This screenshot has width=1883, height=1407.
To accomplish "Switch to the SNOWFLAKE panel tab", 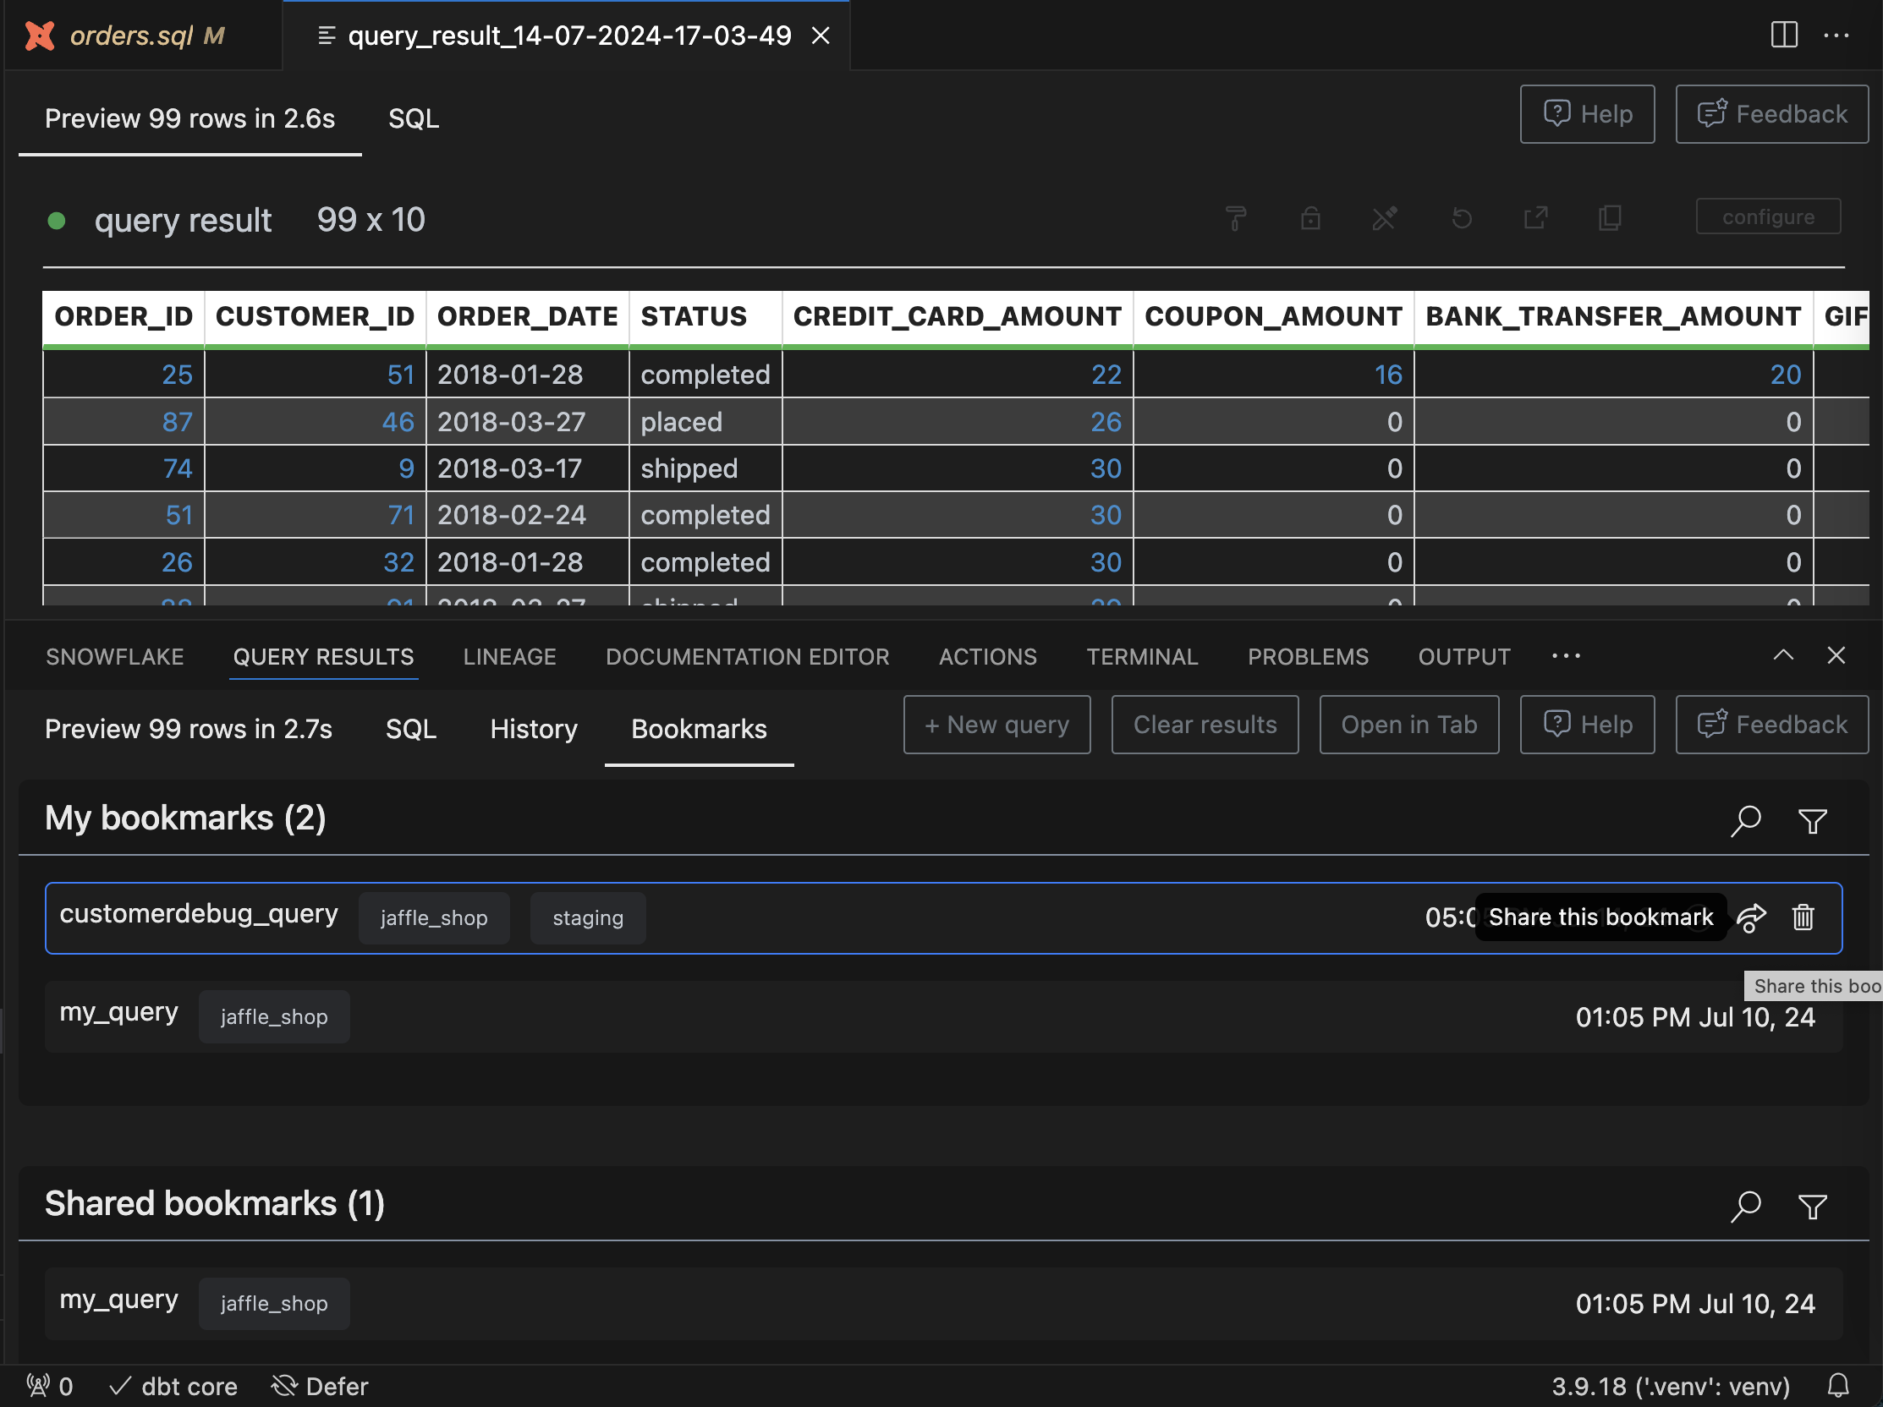I will (115, 656).
